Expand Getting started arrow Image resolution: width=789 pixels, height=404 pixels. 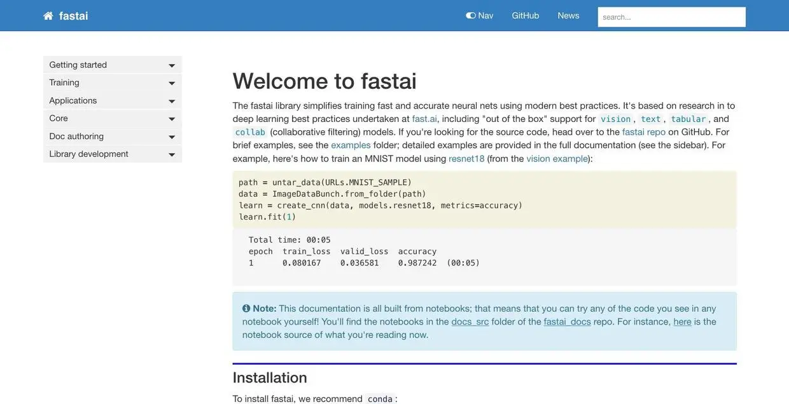pos(172,65)
